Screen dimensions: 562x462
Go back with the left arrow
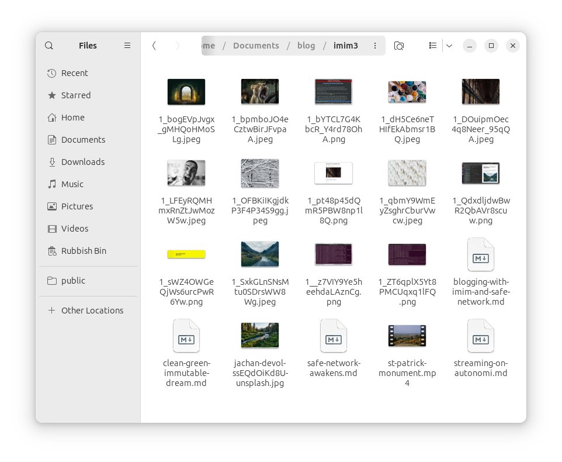coord(154,46)
